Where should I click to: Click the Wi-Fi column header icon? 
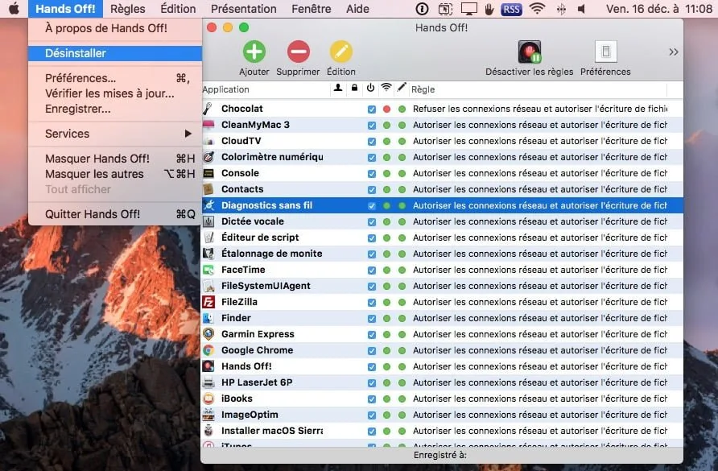pyautogui.click(x=386, y=88)
